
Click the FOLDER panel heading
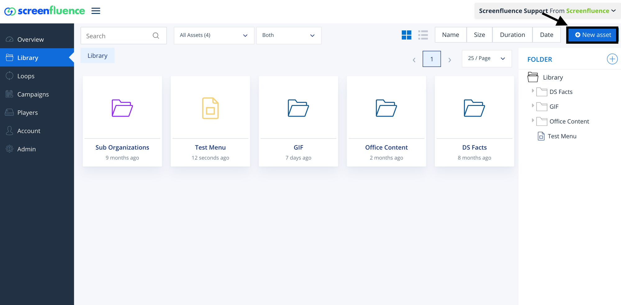540,60
